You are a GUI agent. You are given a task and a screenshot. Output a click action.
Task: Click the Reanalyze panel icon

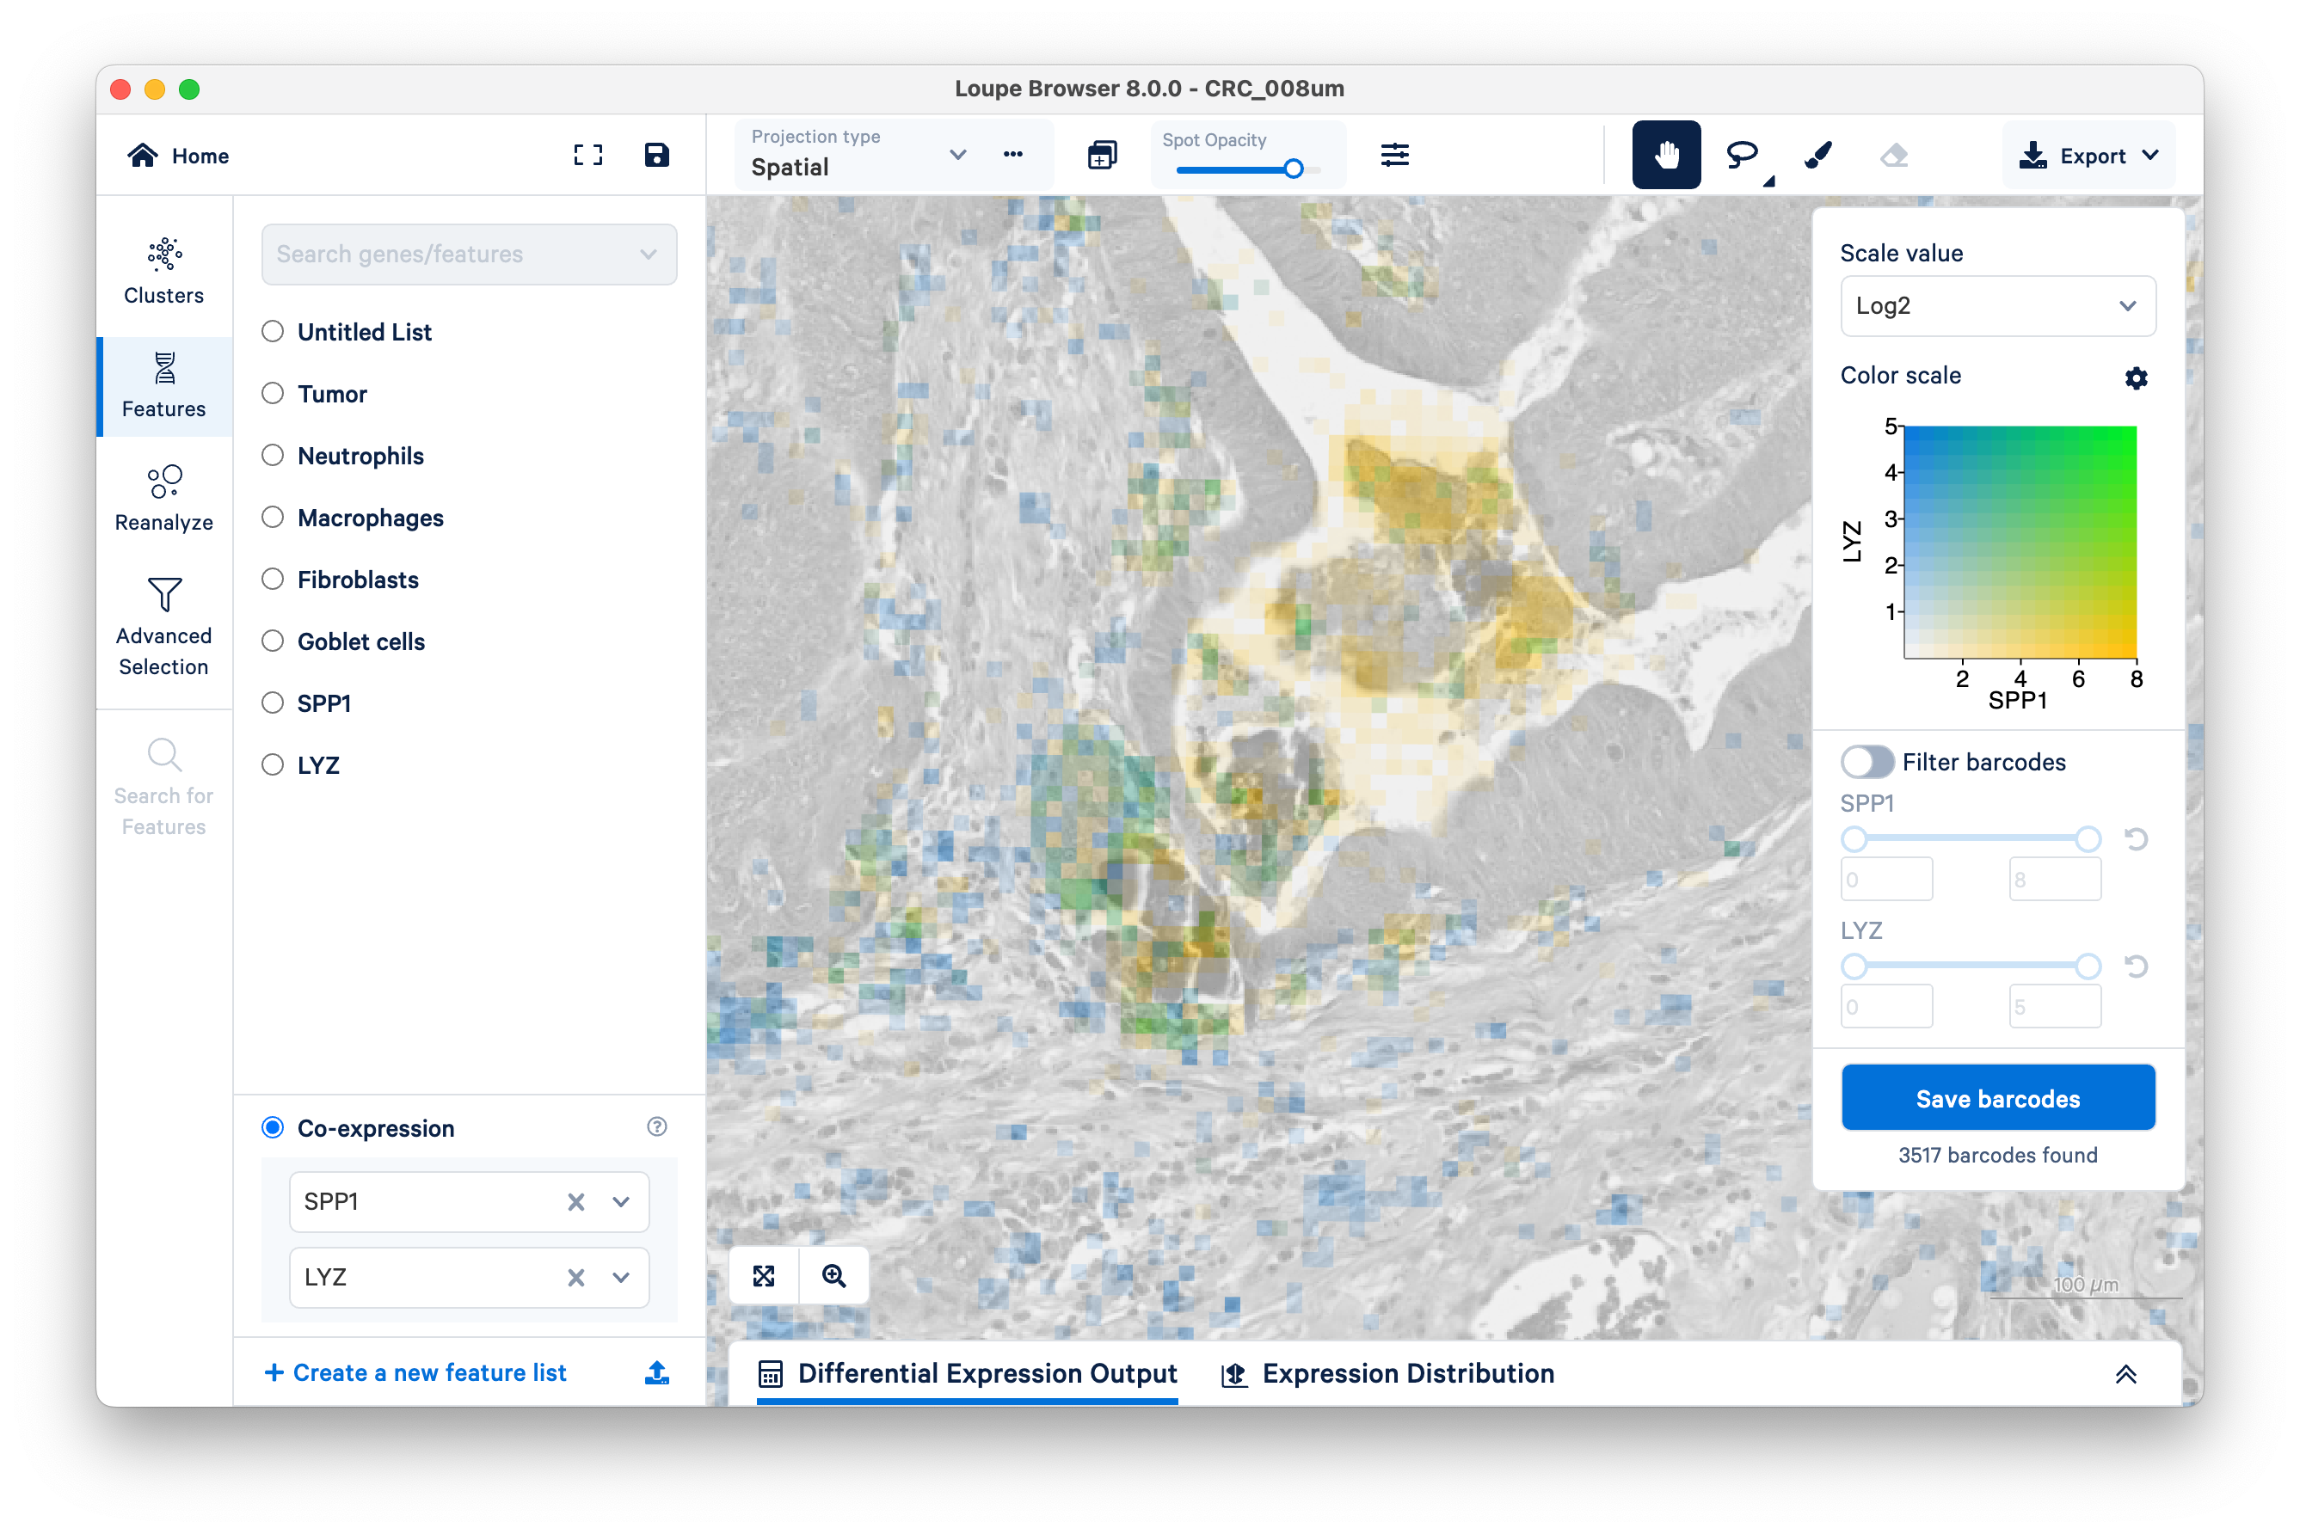[161, 482]
